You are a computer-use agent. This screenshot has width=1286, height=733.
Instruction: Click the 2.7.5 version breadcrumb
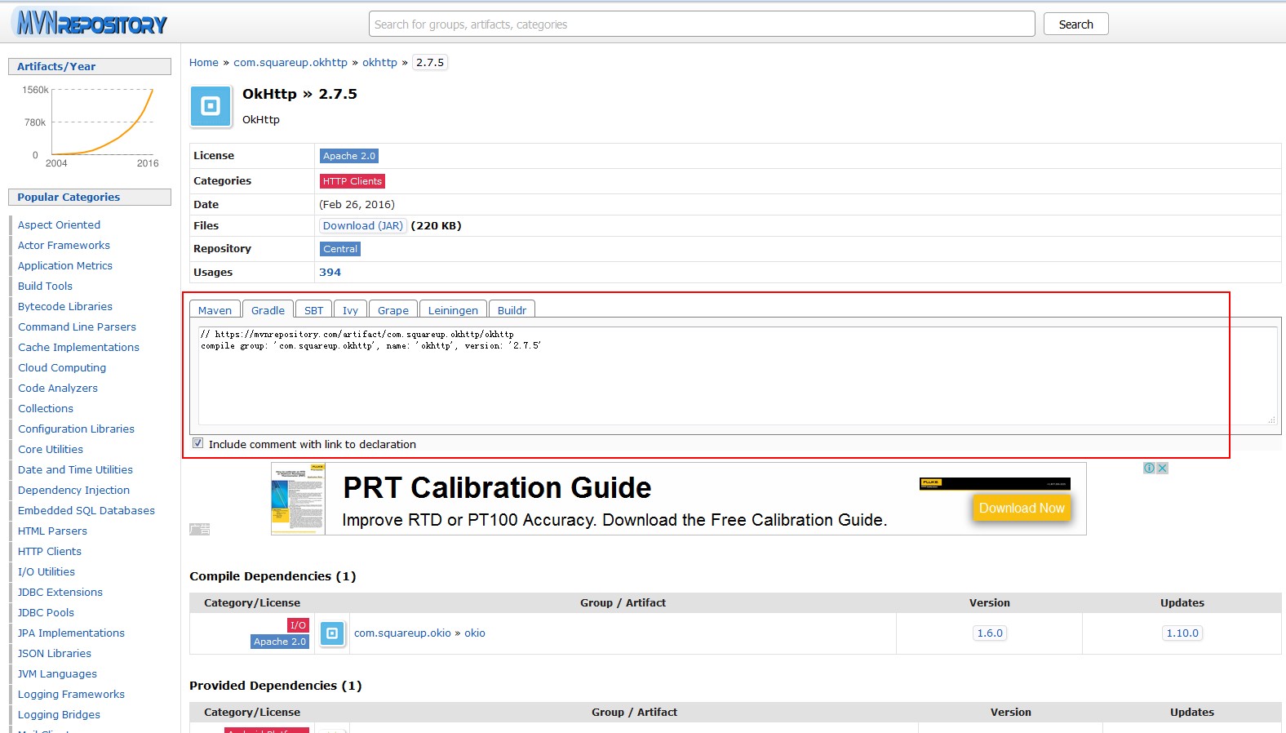click(430, 63)
